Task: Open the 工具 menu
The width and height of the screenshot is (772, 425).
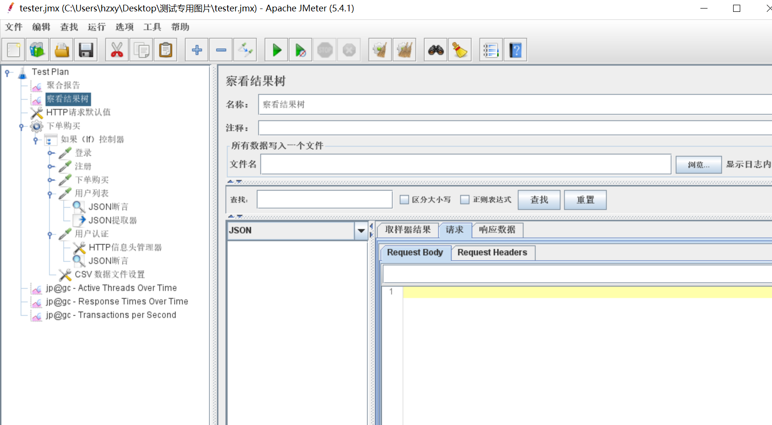Action: [152, 27]
